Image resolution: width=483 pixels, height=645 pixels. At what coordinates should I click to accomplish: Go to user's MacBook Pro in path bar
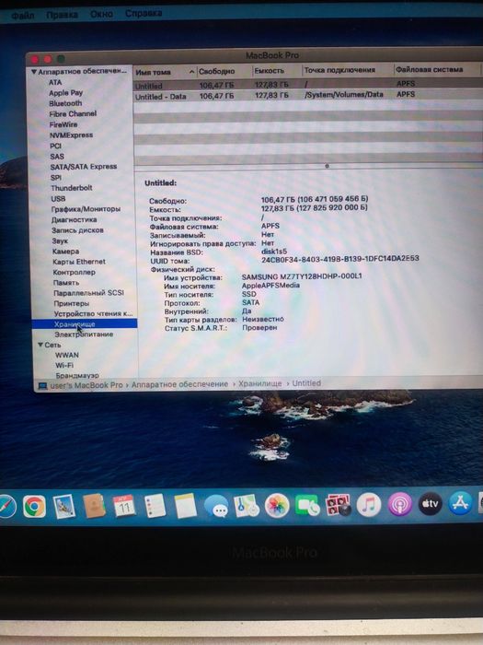[86, 385]
